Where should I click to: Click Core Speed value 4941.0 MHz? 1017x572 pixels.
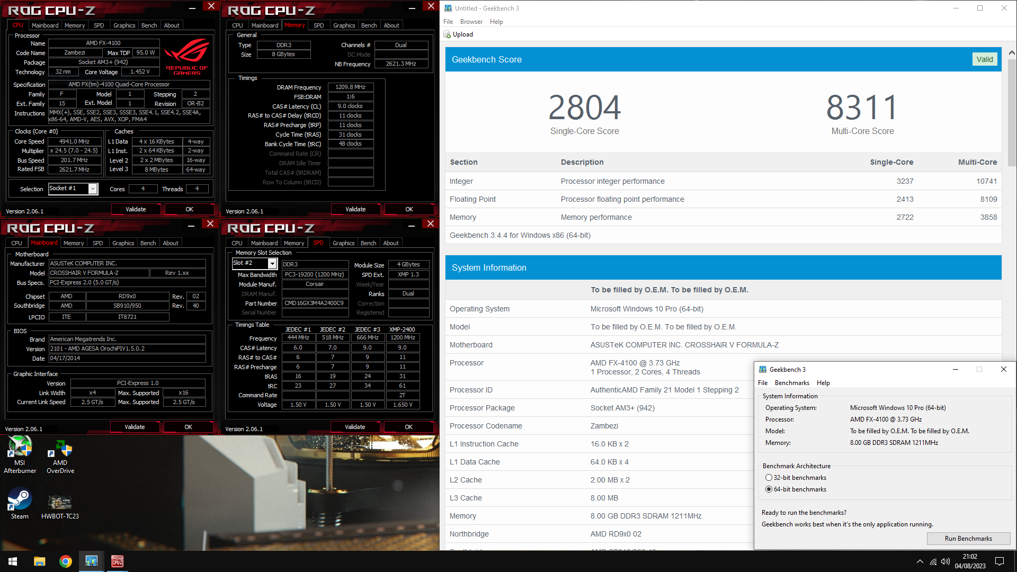(74, 141)
